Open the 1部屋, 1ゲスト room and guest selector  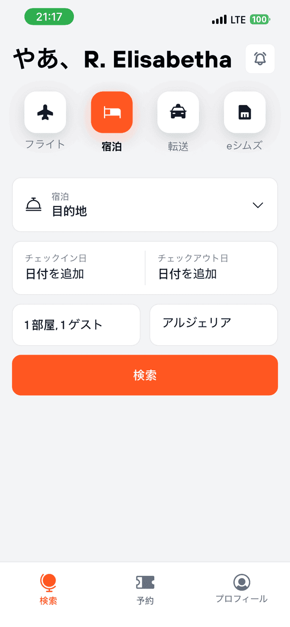click(76, 324)
